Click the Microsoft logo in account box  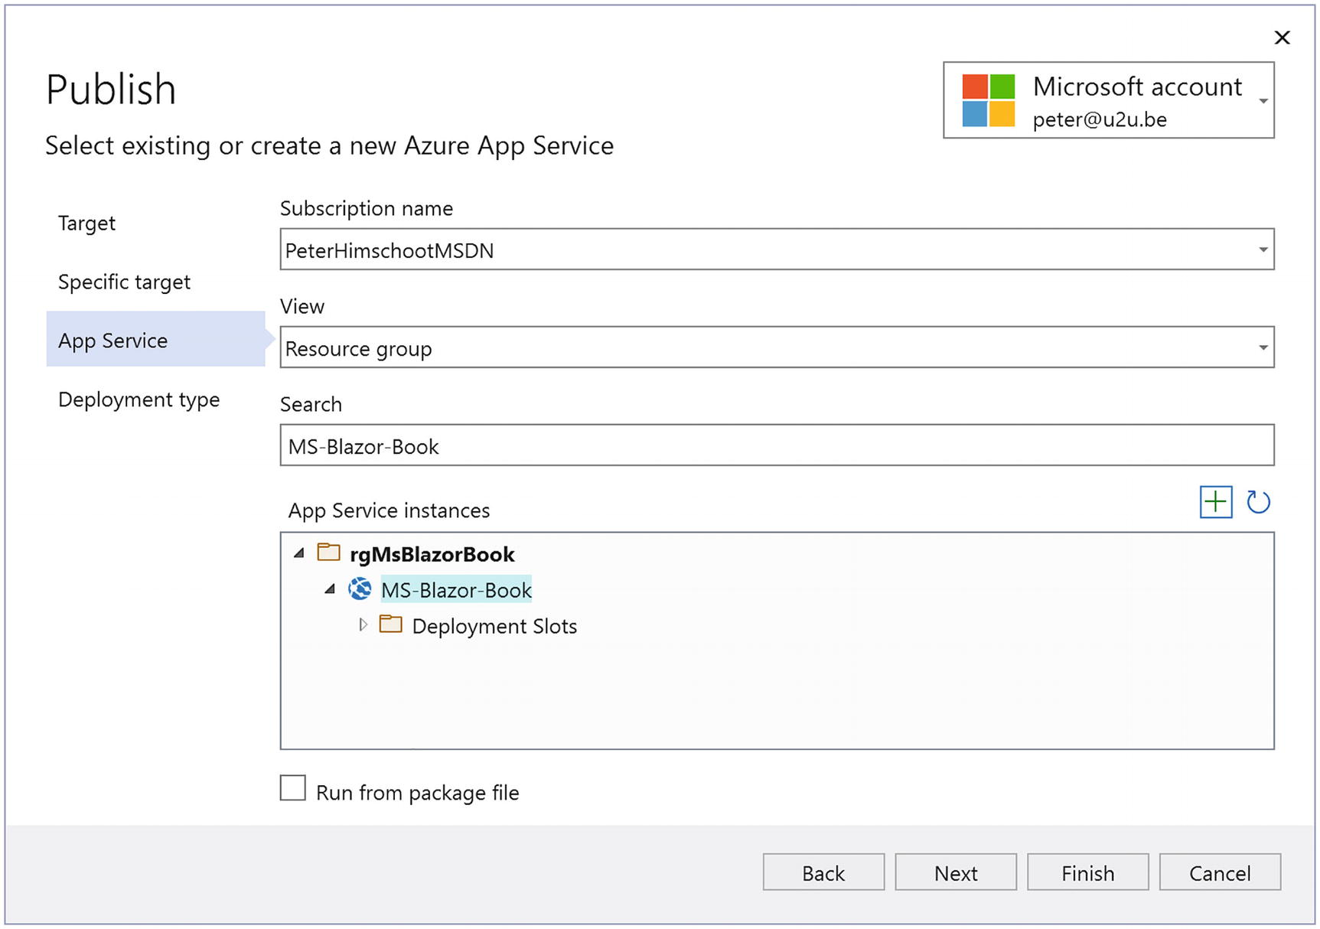(988, 100)
